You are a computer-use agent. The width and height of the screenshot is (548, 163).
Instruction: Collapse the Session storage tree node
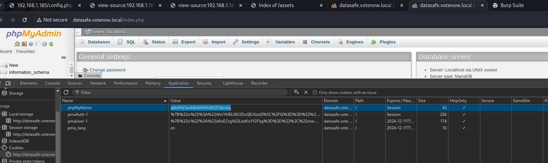point(1,127)
